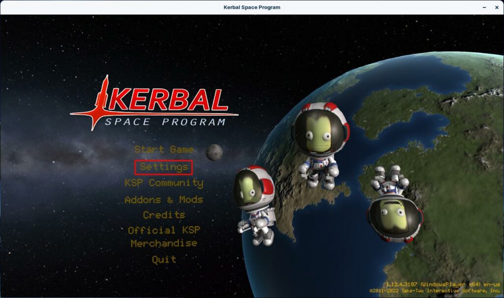
Task: Click Start Game in the main menu
Action: 164,149
